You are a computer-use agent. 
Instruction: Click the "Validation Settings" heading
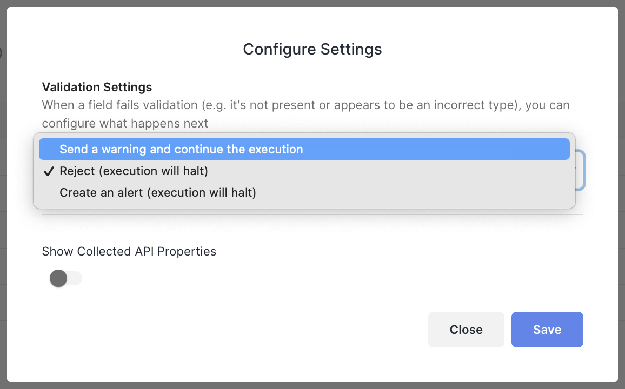97,87
